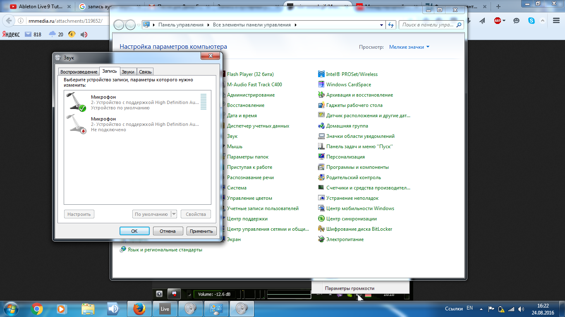
Task: Show hidden tray icons arrow on taskbar
Action: [481, 309]
